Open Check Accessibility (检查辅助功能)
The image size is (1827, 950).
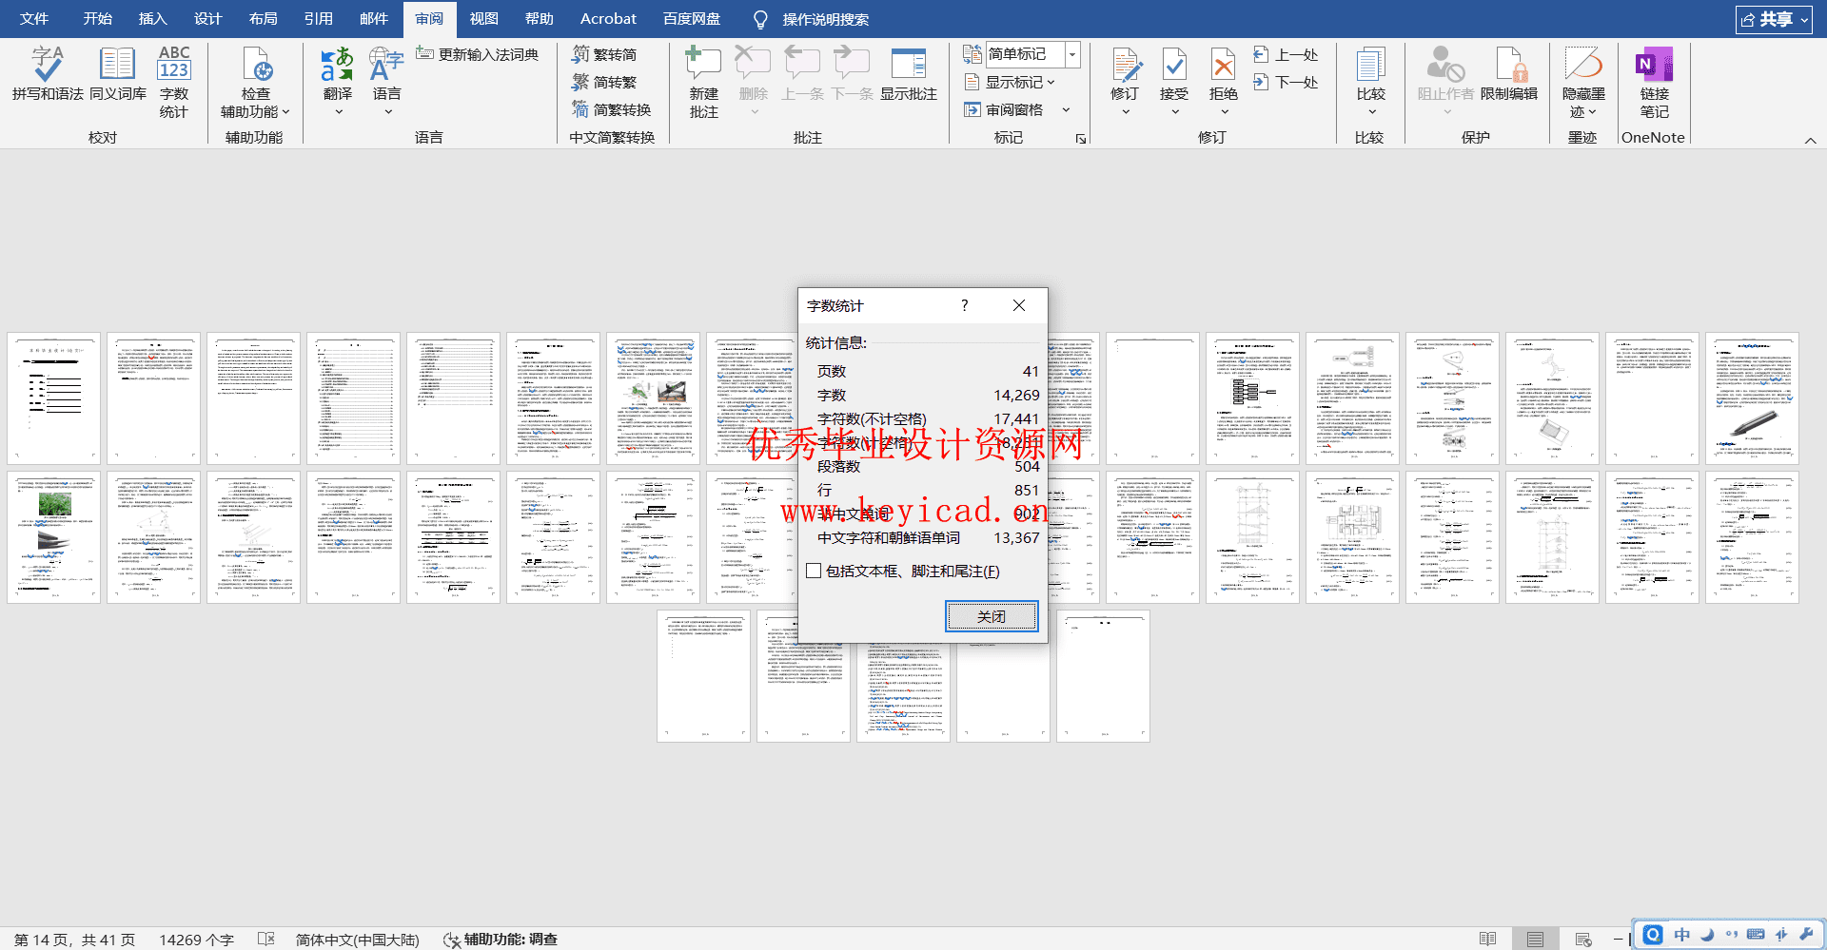[255, 82]
